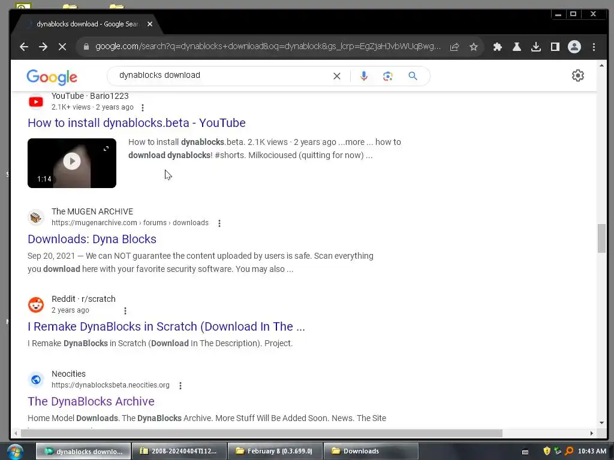Switch to the February 8 (0.3.699.0) folder window
614x460 pixels.
pyautogui.click(x=275, y=452)
